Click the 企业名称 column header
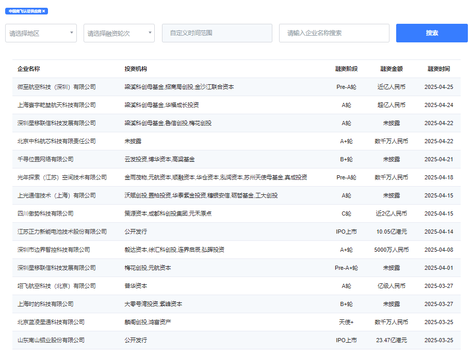Screen dimensions: 472x352 tap(29, 69)
